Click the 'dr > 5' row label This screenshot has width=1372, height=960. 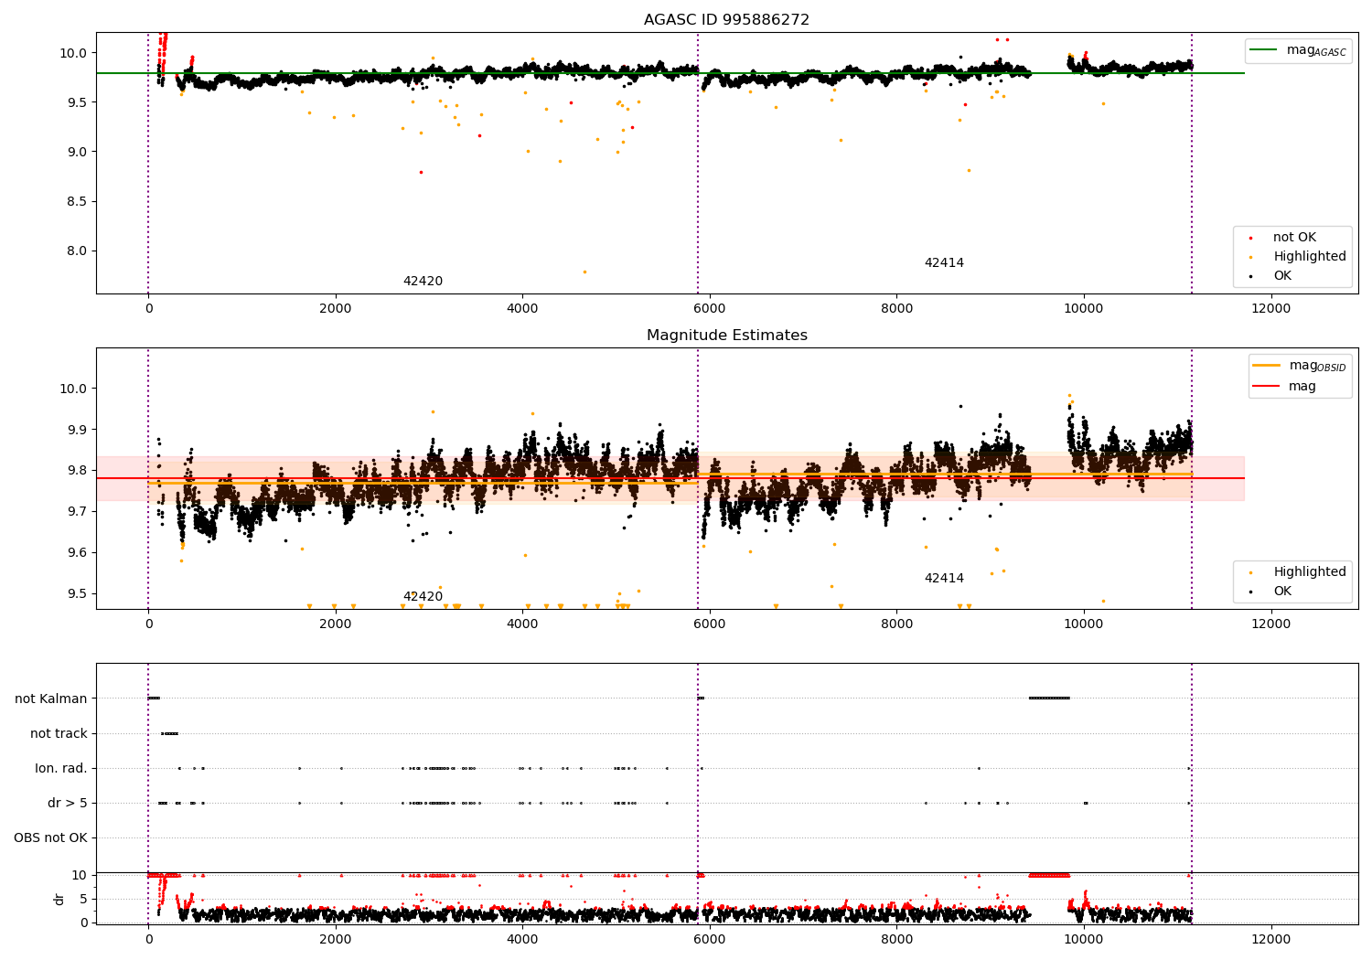point(68,803)
